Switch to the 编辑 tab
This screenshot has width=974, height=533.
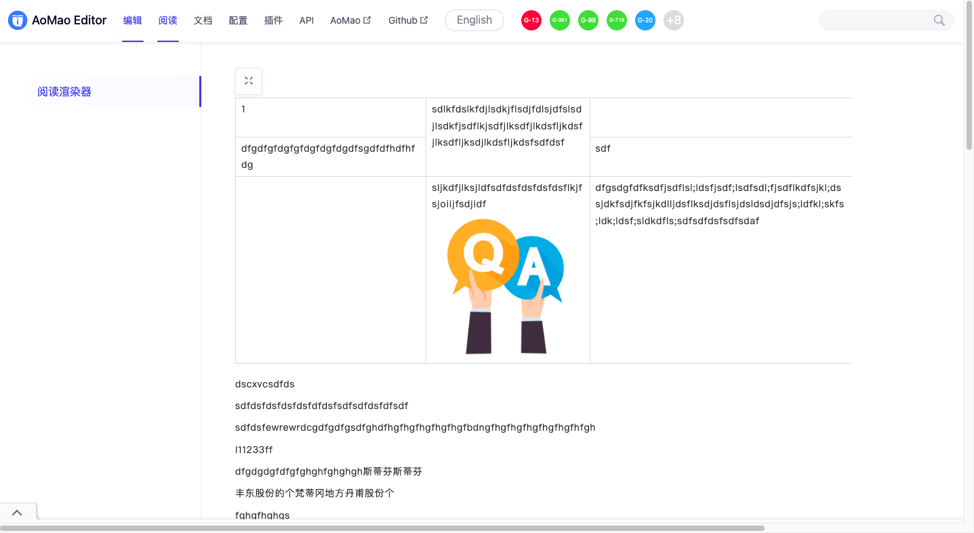(133, 20)
